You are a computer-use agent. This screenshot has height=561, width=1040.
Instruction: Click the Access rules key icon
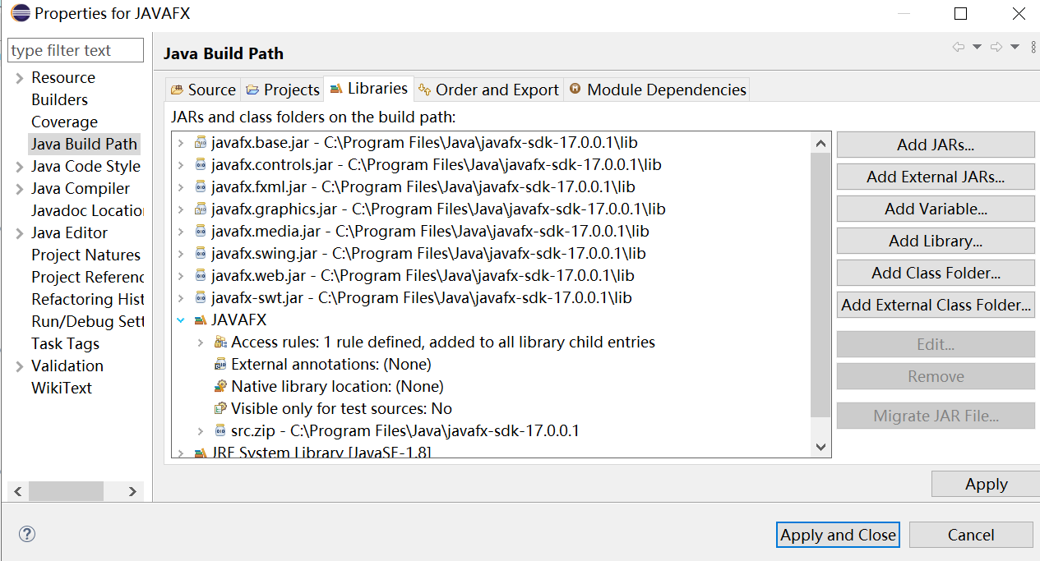tap(220, 343)
